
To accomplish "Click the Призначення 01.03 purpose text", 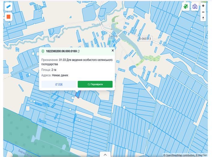I will pos(77,62).
